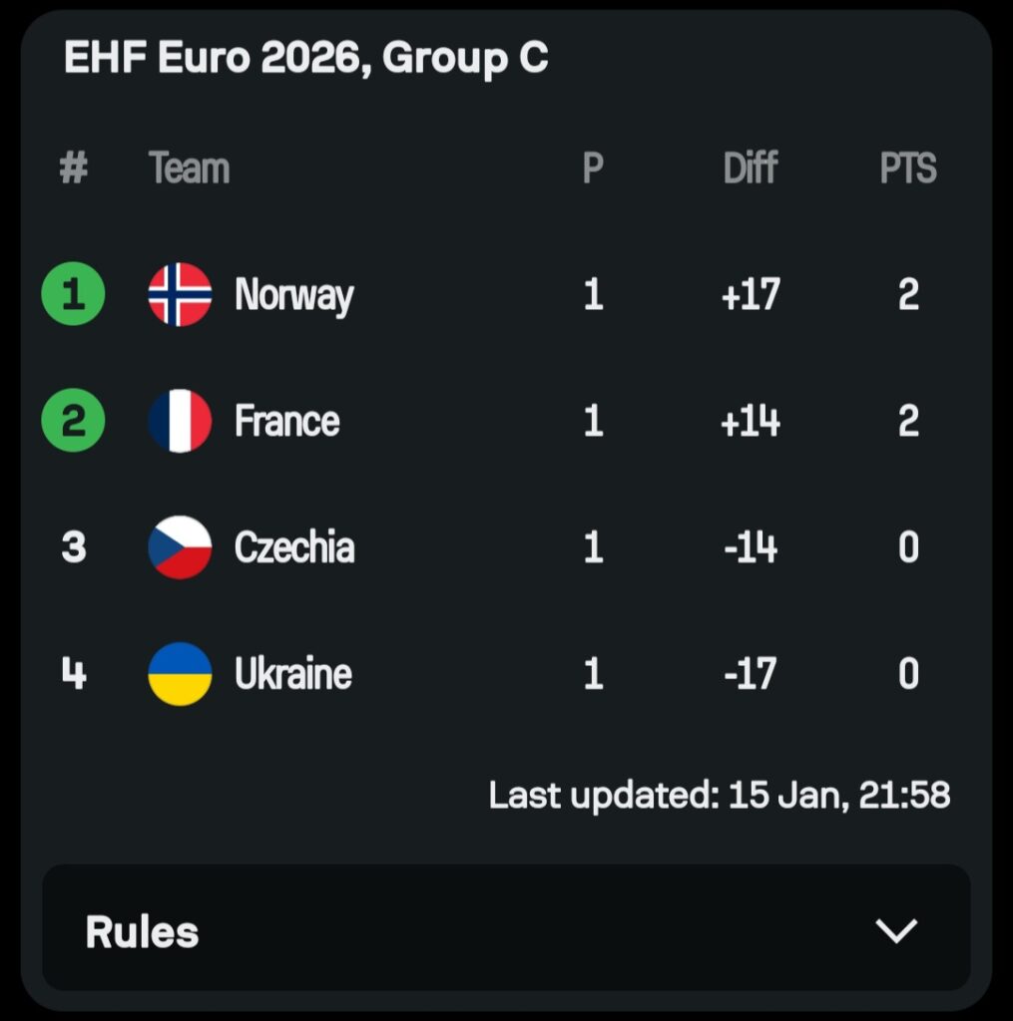Click the Team column header

[x=189, y=169]
